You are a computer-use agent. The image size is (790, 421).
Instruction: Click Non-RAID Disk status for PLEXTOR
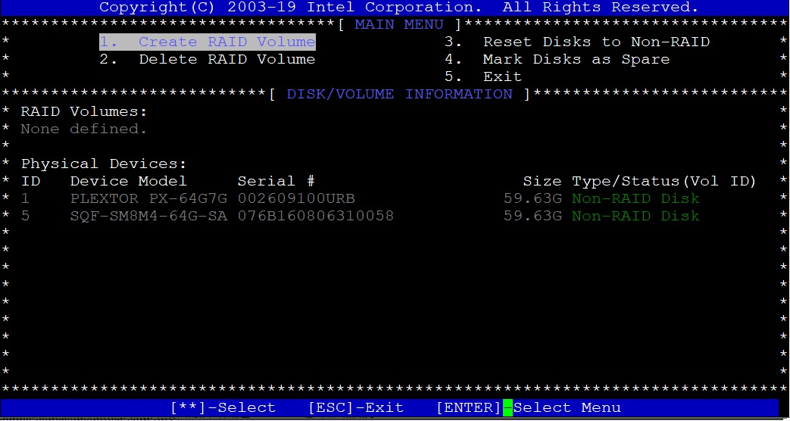635,198
